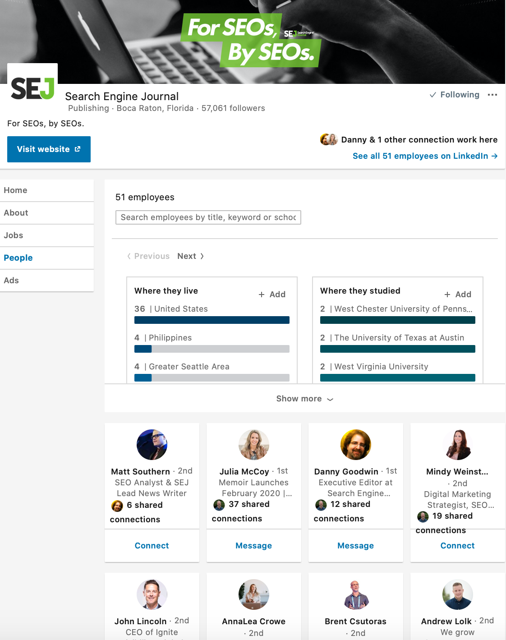Open Danny Goodwin's profile avatar
Viewport: 506px width, 640px height.
tap(356, 445)
